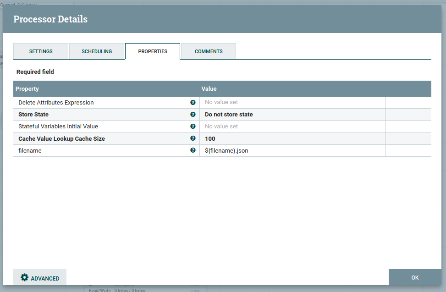Click the Delete Attributes Expression value cell
Screen dimensions: 446x292
pos(292,103)
